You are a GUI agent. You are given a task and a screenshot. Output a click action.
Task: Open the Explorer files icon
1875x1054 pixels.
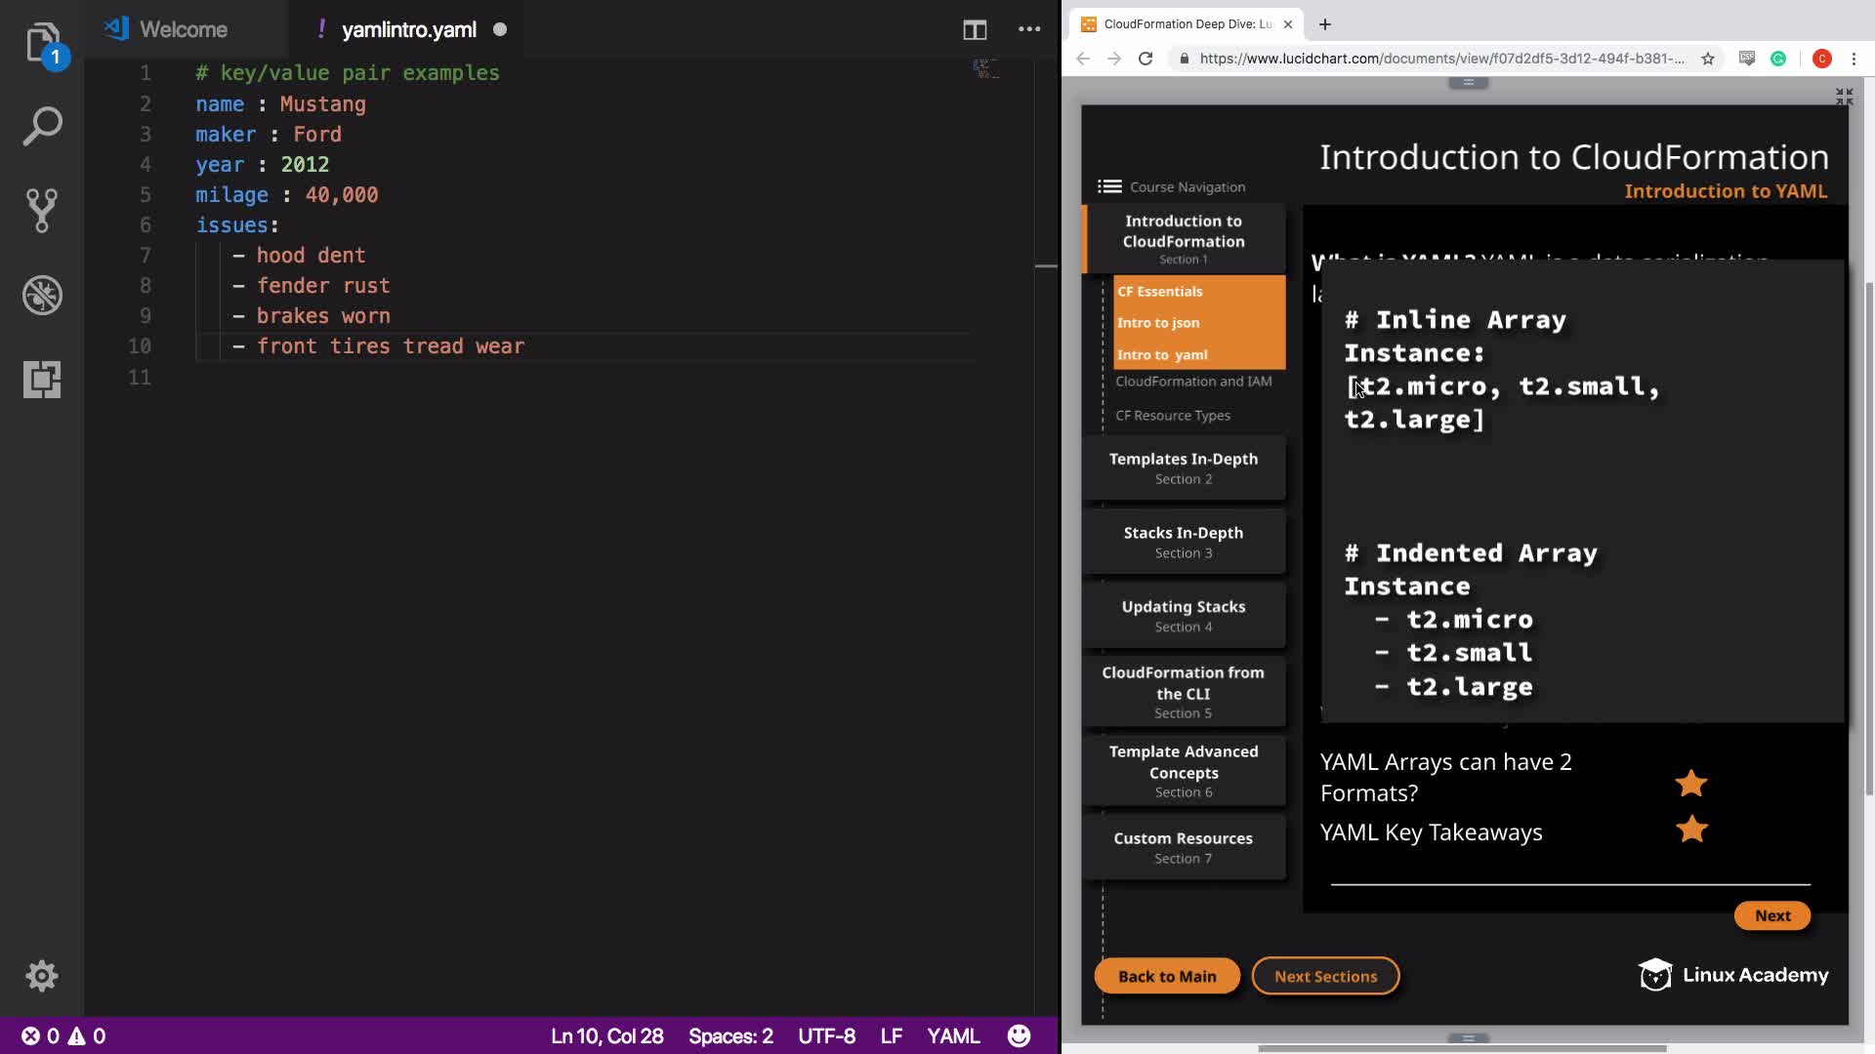42,44
